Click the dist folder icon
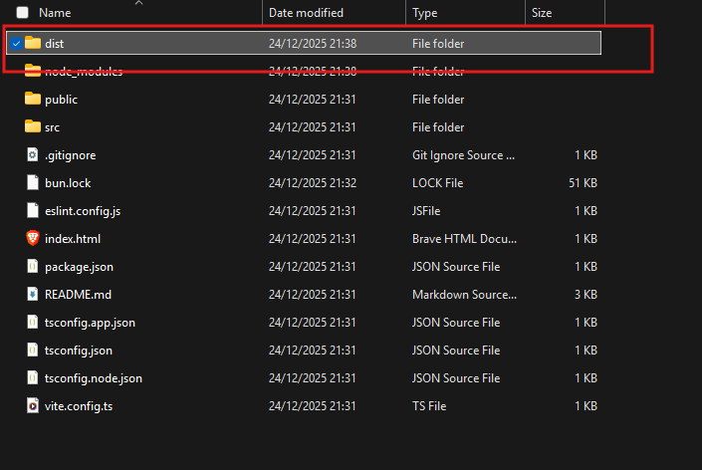Image resolution: width=702 pixels, height=470 pixels. point(33,43)
